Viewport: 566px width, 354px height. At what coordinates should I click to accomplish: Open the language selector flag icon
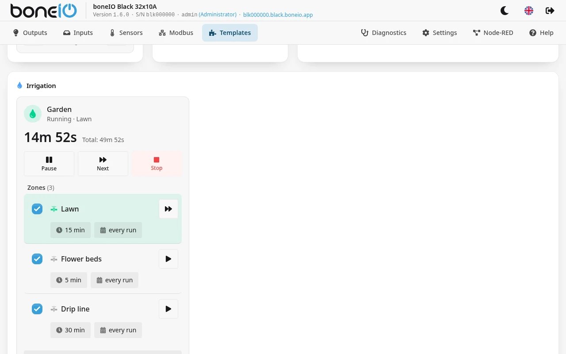[529, 11]
